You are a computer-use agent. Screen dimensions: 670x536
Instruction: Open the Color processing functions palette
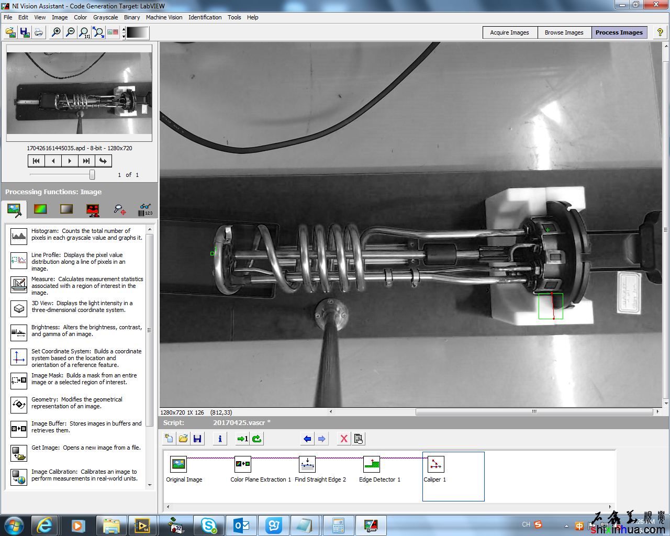pos(40,209)
